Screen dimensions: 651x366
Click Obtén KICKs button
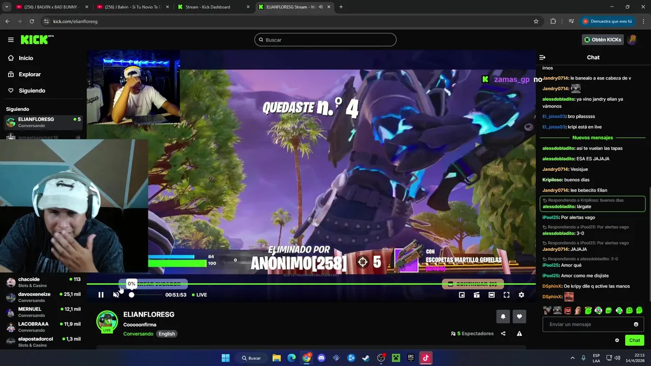pos(603,40)
